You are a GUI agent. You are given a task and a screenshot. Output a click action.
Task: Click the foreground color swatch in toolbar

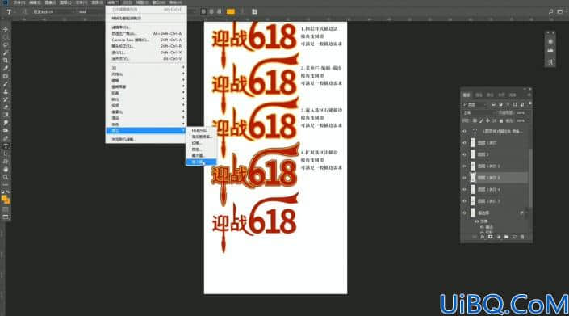click(4, 198)
